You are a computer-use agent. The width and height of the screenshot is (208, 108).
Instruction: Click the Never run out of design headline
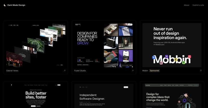[x=170, y=33]
